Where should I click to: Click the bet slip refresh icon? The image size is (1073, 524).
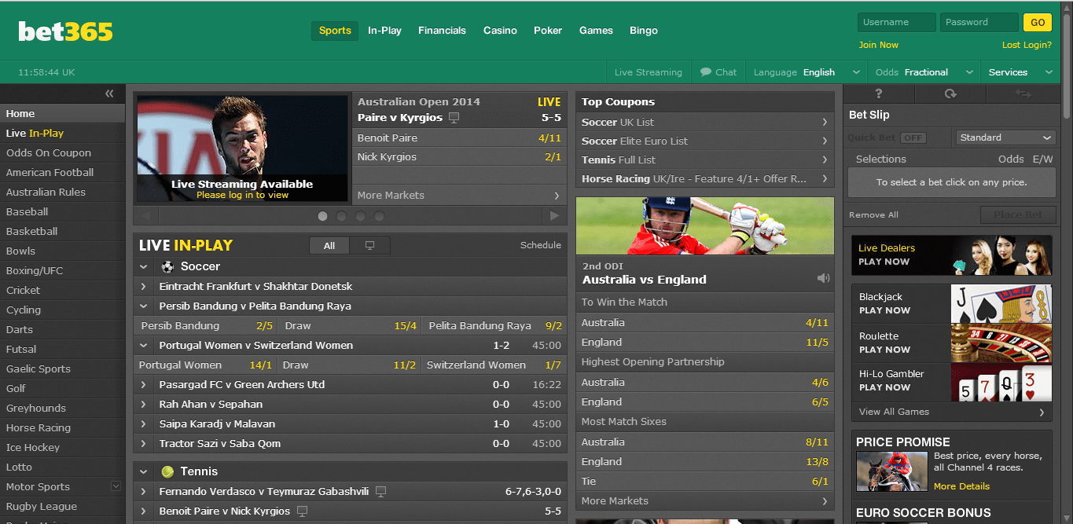[950, 93]
